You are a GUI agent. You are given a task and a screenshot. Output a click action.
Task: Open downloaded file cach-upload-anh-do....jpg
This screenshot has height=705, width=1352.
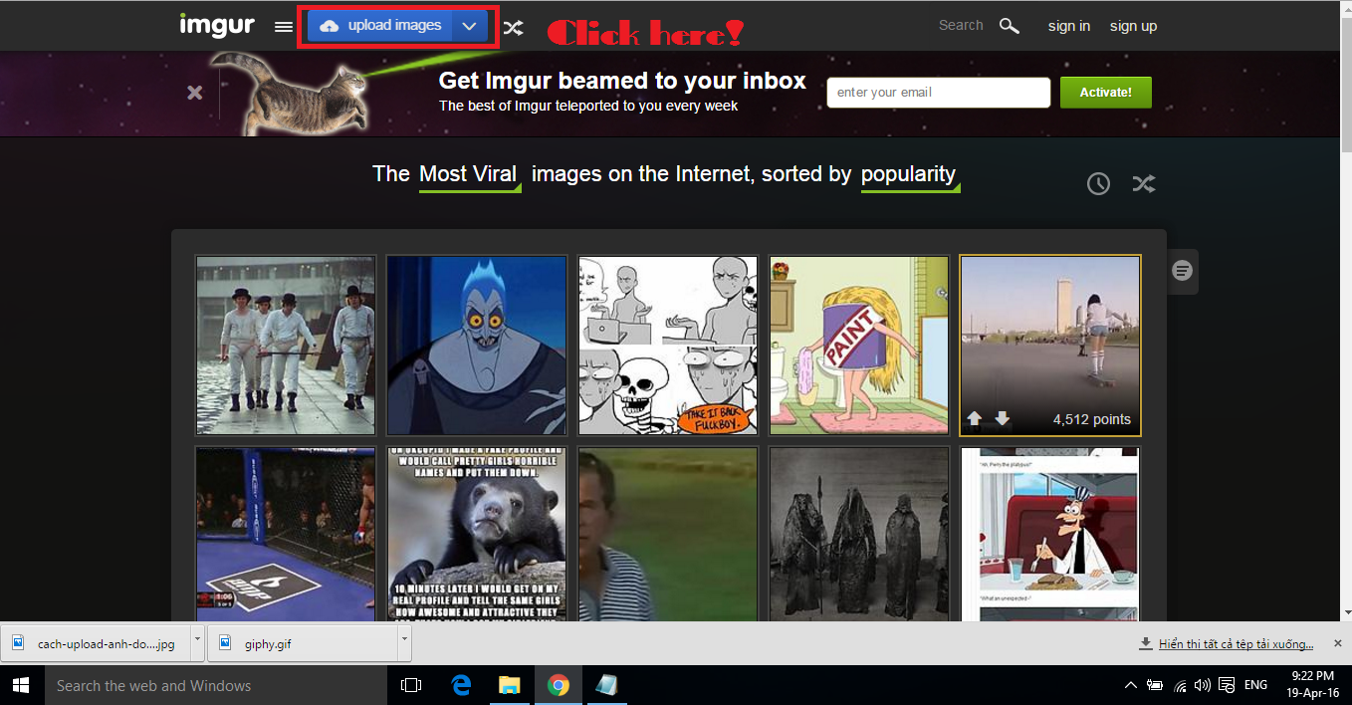tap(96, 644)
